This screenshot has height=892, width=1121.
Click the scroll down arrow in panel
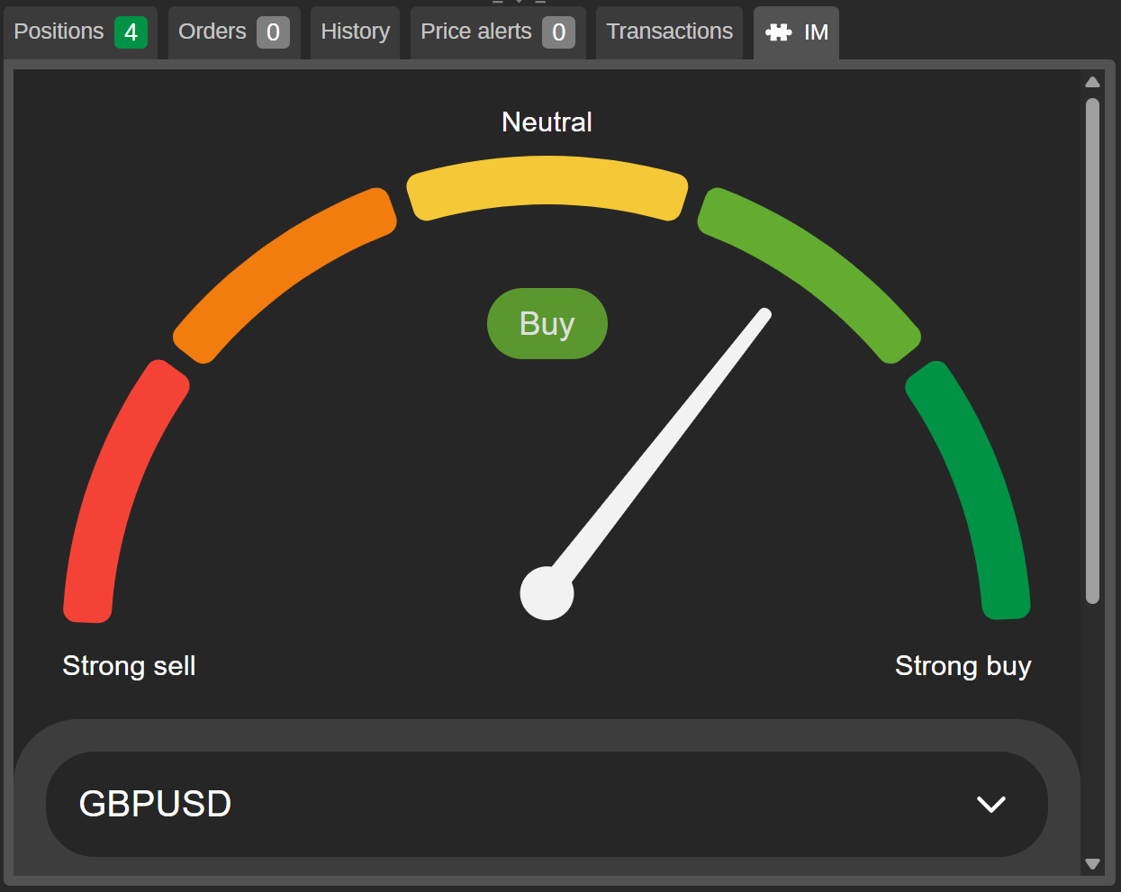1092,864
